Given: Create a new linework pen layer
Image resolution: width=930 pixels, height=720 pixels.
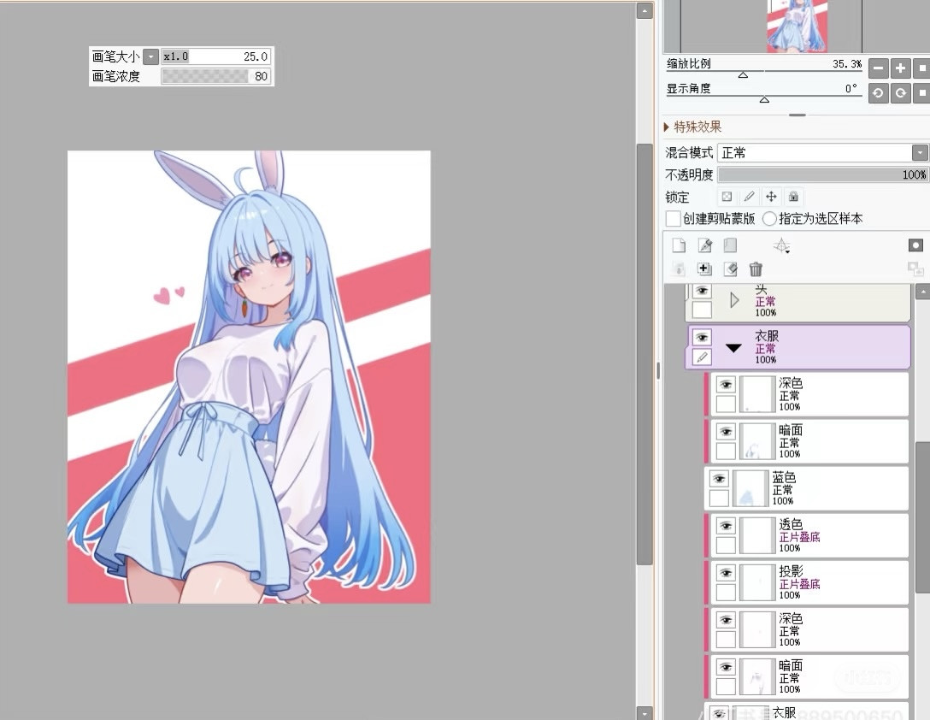Looking at the screenshot, I should 704,245.
